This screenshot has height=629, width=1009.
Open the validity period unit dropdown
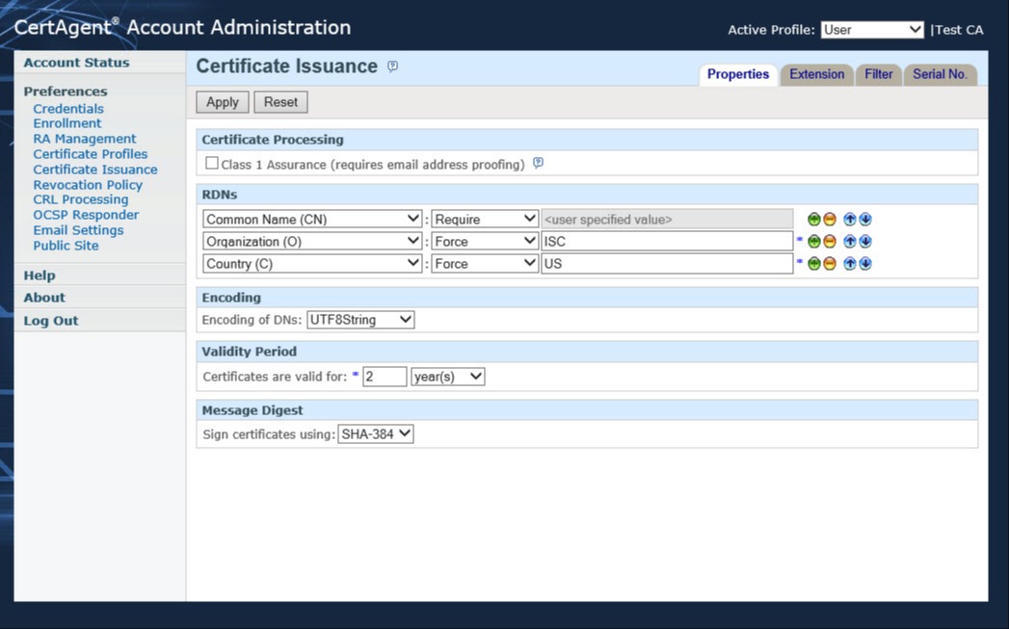447,377
